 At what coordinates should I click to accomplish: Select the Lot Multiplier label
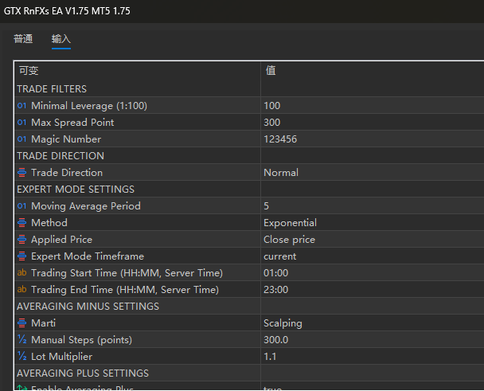coord(62,356)
